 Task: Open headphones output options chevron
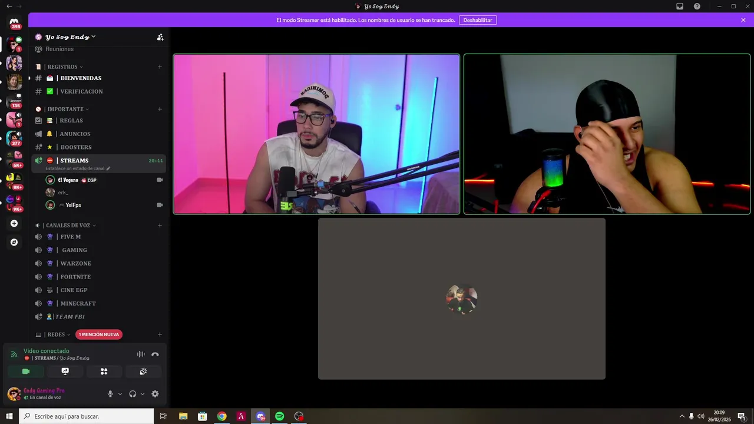click(143, 394)
